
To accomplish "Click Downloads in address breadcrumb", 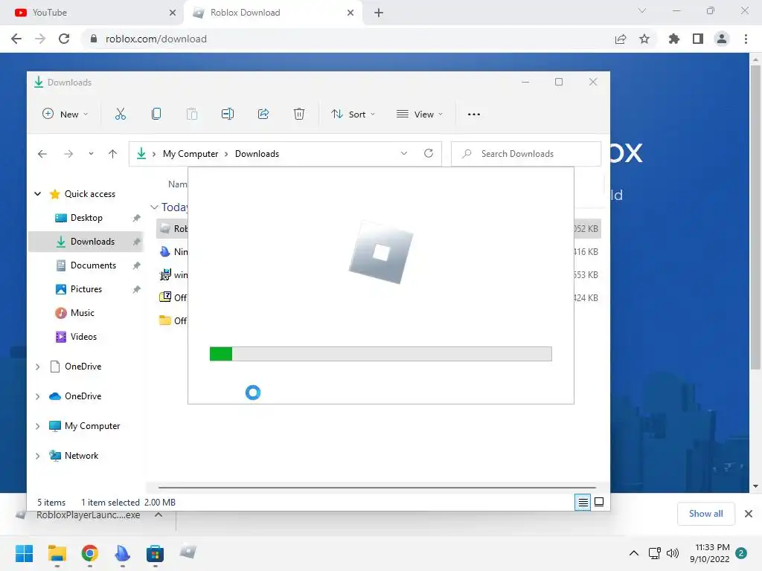I will [x=257, y=154].
